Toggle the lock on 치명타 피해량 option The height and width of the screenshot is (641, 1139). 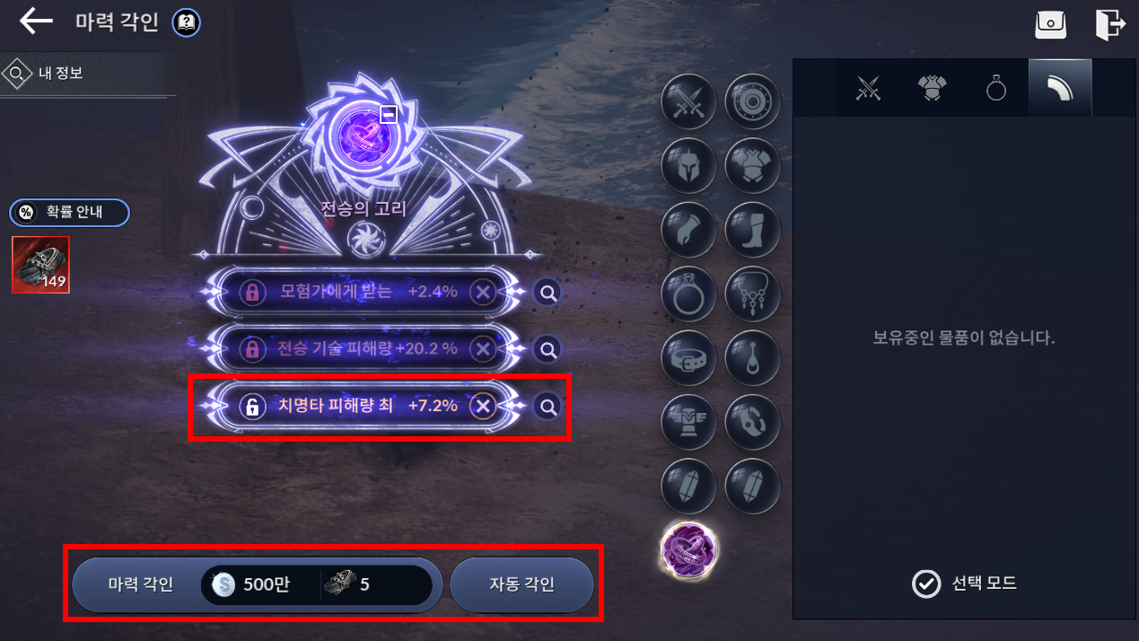pos(252,407)
